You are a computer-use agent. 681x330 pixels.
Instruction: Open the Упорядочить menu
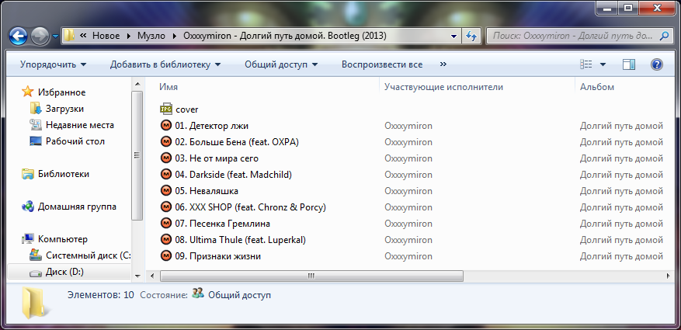pyautogui.click(x=53, y=64)
